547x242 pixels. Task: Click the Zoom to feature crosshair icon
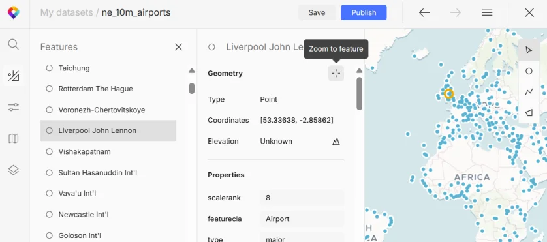click(x=336, y=73)
